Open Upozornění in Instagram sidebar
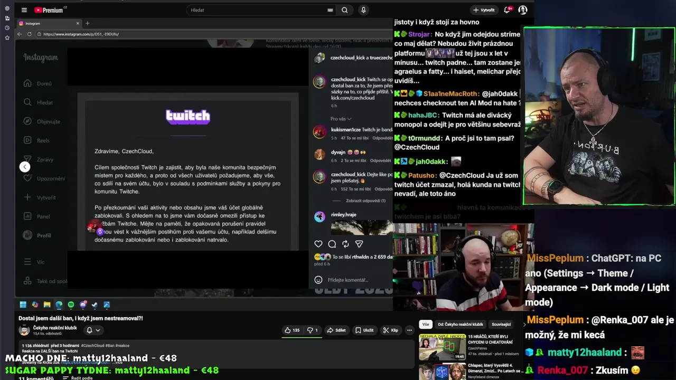676x380 pixels. coord(44,178)
